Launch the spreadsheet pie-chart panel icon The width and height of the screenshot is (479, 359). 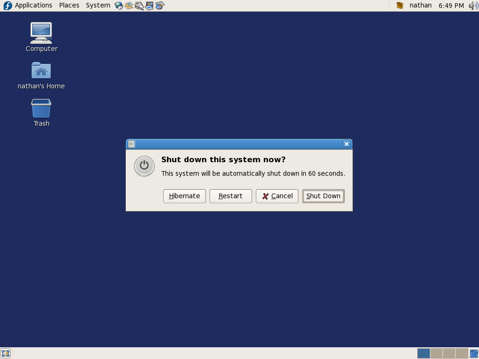click(160, 6)
